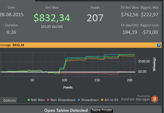Select the Non Showdown legend label
The image size is (164, 113).
63,100
